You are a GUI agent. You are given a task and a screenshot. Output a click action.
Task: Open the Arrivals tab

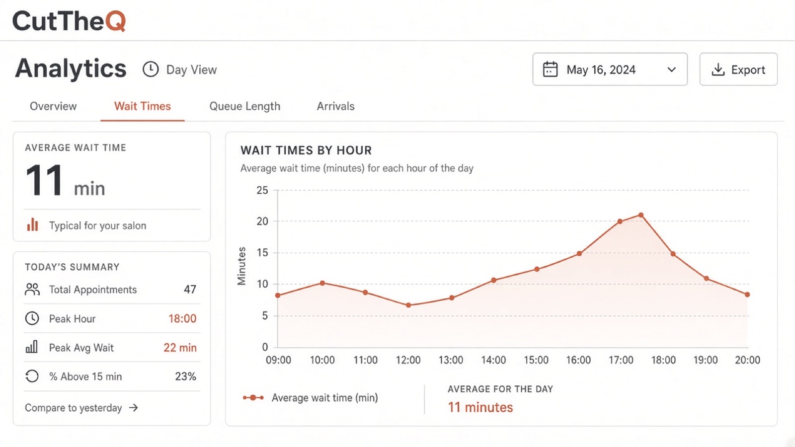[336, 106]
